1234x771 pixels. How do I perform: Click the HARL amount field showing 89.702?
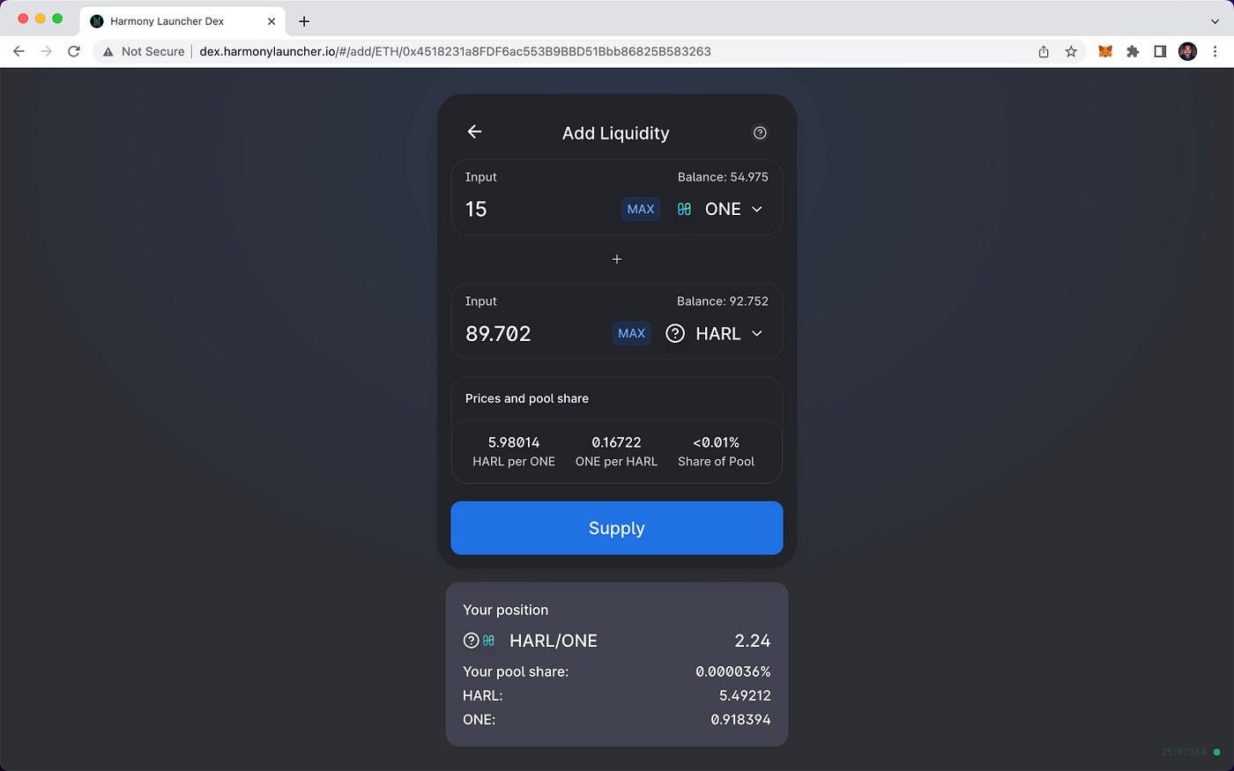[534, 334]
